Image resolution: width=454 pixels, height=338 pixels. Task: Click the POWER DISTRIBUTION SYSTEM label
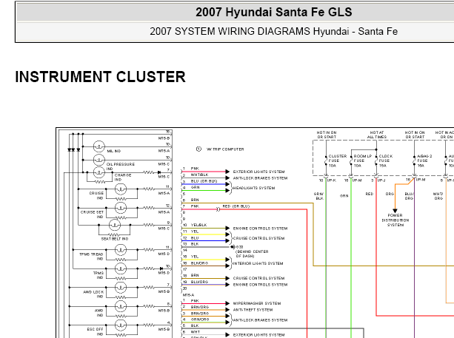[x=395, y=220]
